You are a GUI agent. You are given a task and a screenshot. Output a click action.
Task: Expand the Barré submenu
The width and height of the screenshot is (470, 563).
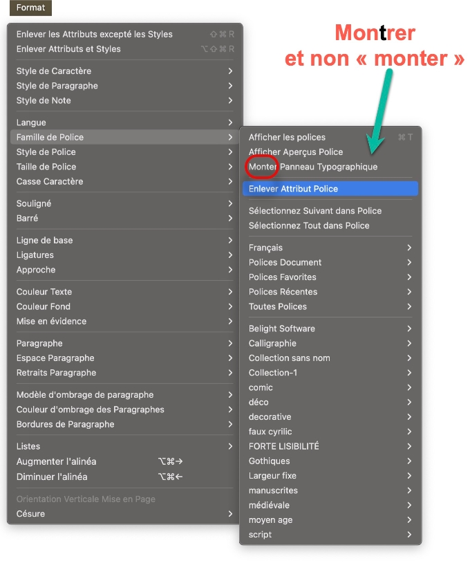point(125,219)
